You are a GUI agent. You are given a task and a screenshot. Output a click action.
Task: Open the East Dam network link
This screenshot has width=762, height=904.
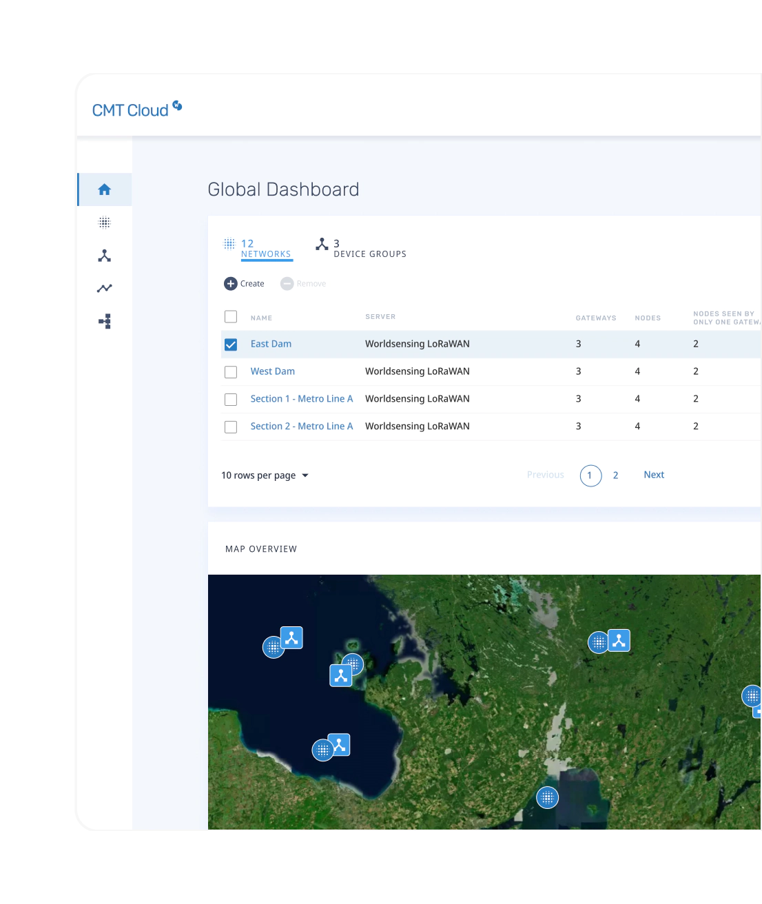click(x=271, y=343)
